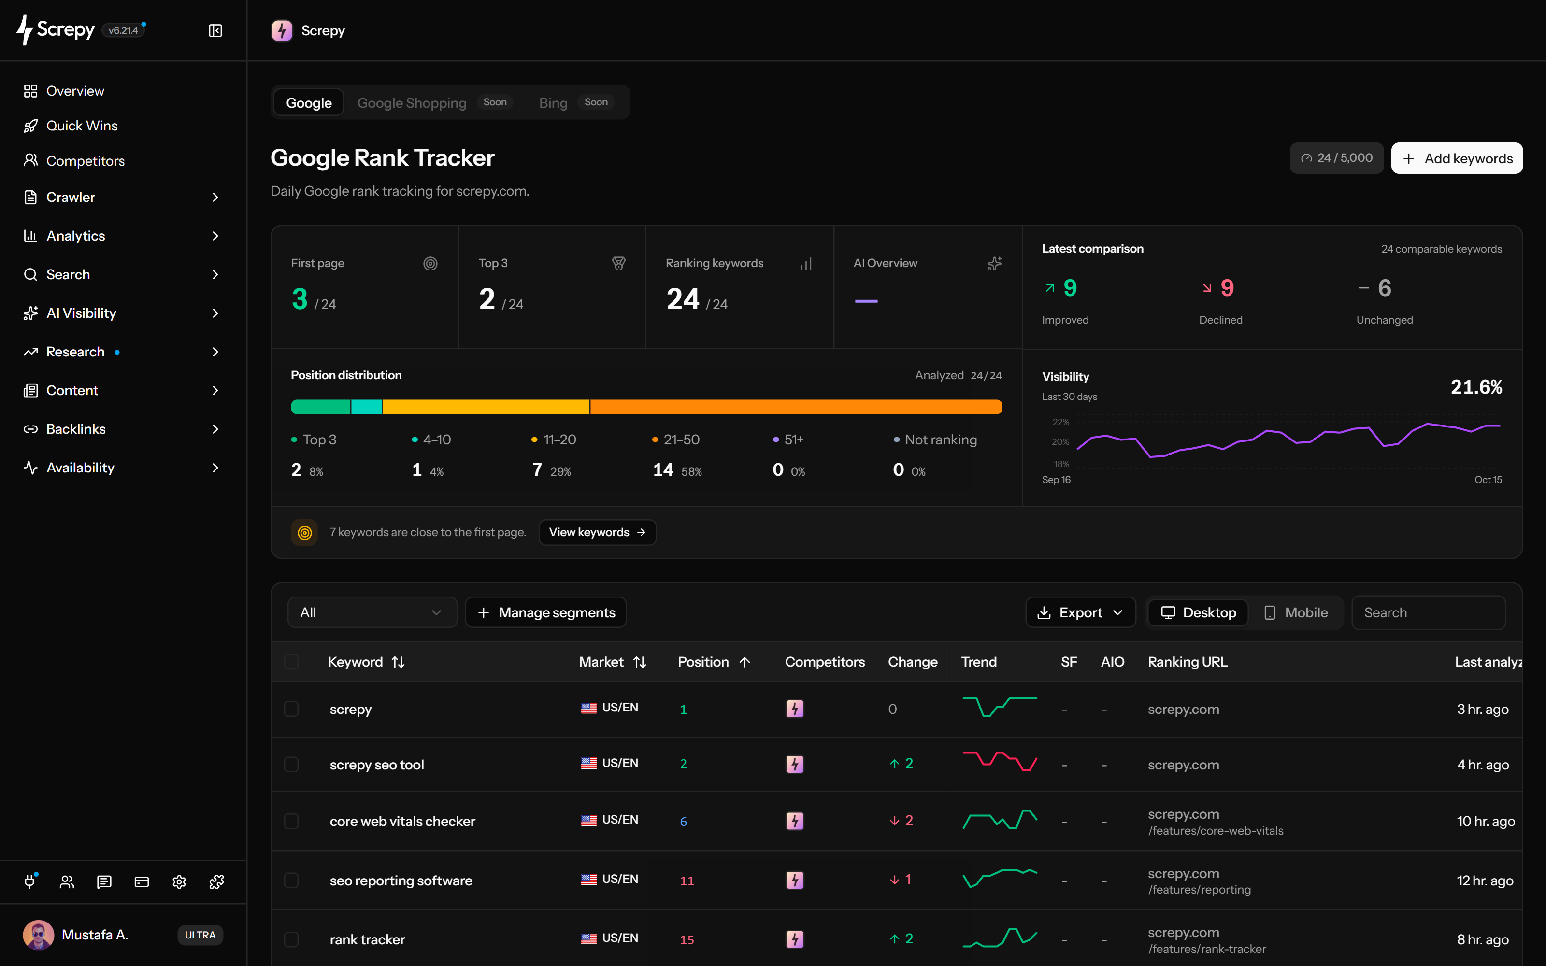Check the box for seo reporting software

click(291, 881)
